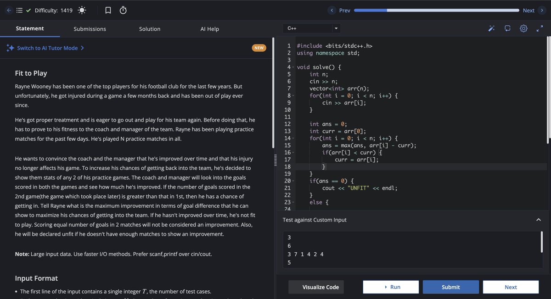Collapse the Test against Custom Input panel

539,220
